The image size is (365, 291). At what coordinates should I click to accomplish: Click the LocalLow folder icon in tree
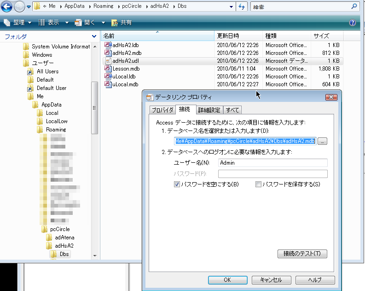pos(40,121)
